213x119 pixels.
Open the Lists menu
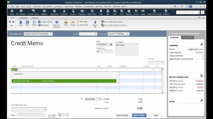click(29, 6)
